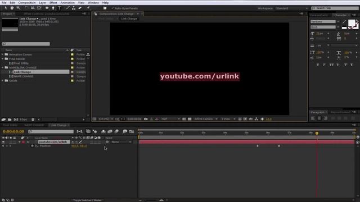Click the Interpret Footage icon in Project panel

tap(3, 120)
